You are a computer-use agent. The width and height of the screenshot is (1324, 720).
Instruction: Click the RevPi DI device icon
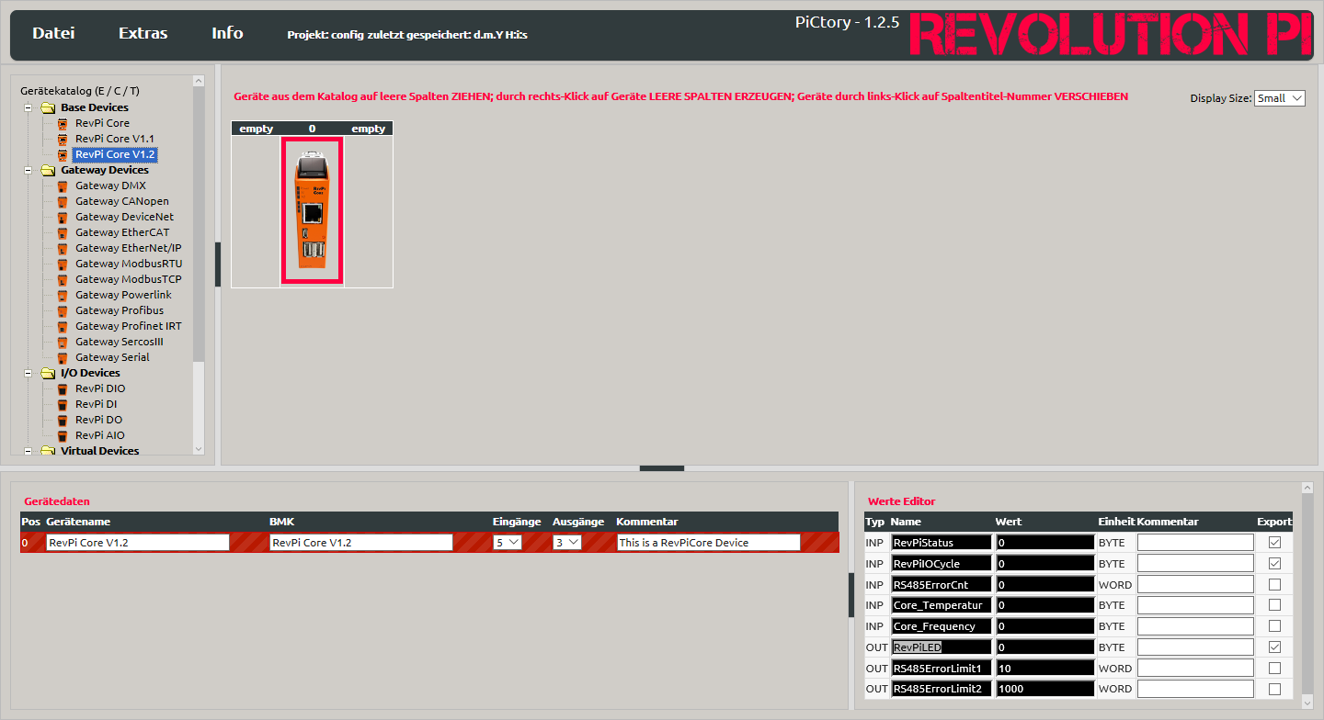pos(63,404)
